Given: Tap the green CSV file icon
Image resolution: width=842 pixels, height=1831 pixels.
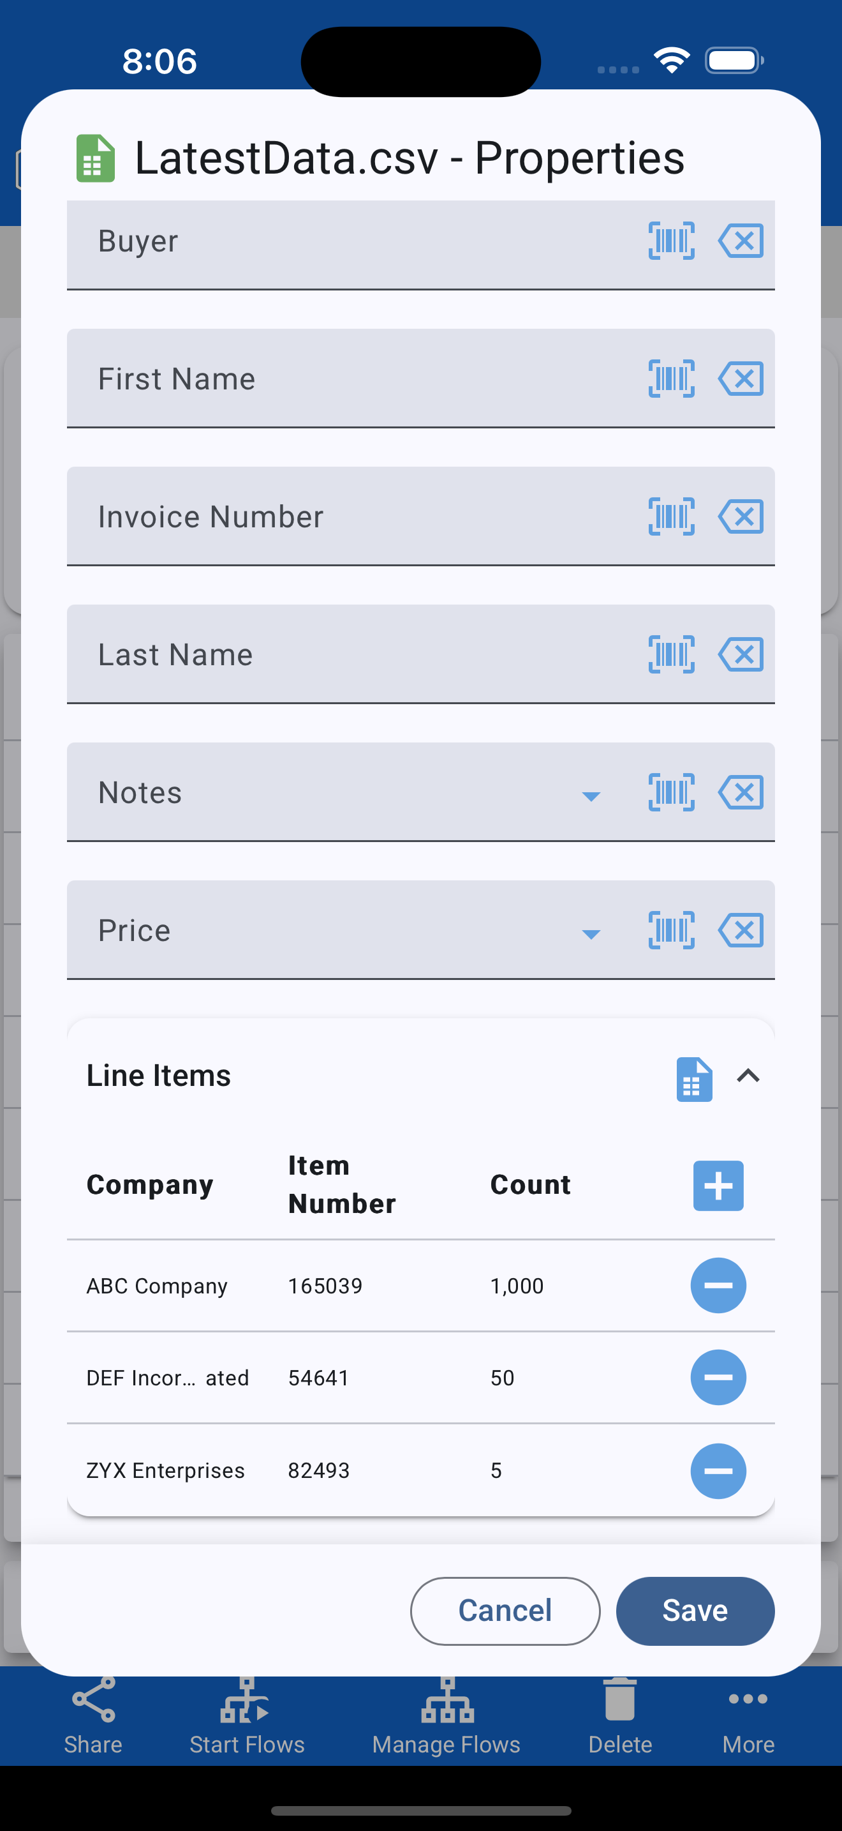Looking at the screenshot, I should pos(96,158).
